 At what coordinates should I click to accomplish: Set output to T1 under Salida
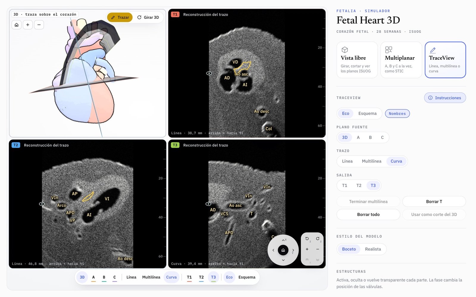tap(345, 186)
